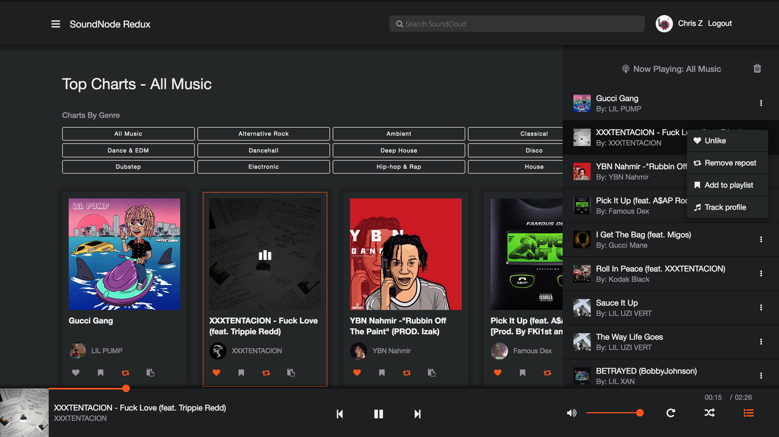Select the Alternative Rock genre
This screenshot has width=779, height=437.
(264, 134)
